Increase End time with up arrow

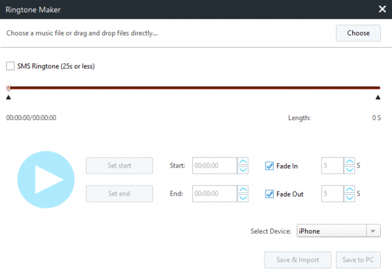coord(243,190)
